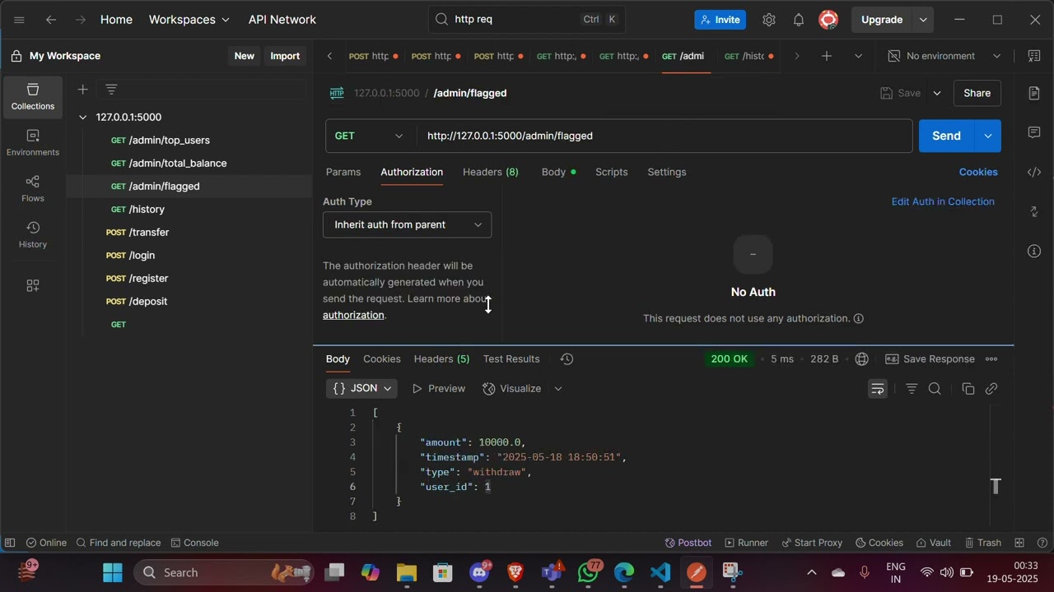Viewport: 1054px width, 592px height.
Task: Toggle word wrap in response viewer
Action: tap(878, 389)
